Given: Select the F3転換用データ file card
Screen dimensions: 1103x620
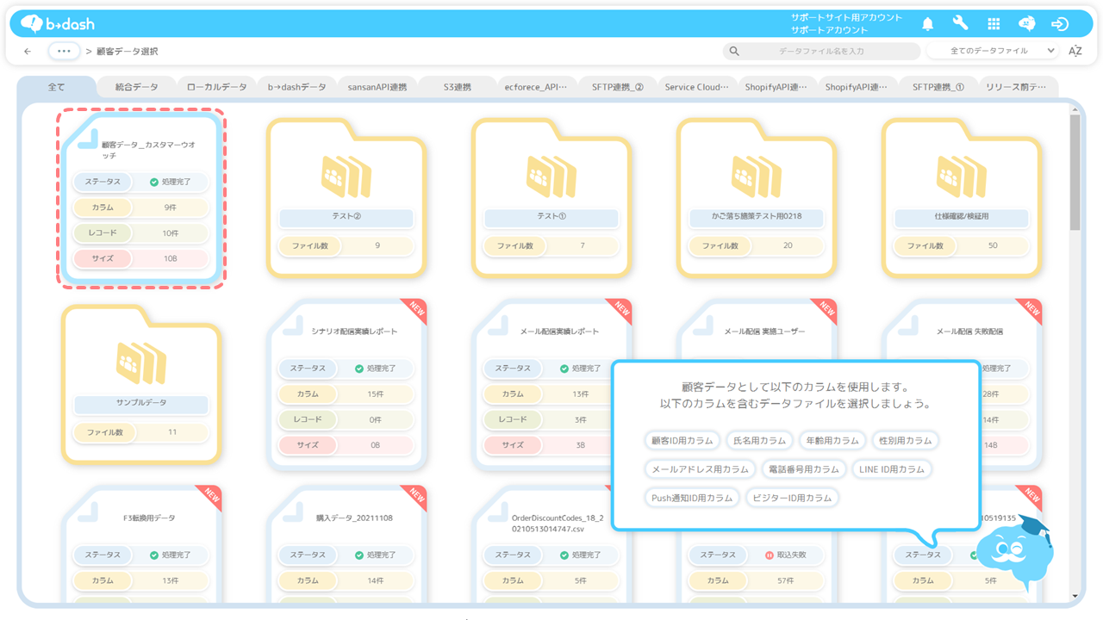Looking at the screenshot, I should 141,544.
